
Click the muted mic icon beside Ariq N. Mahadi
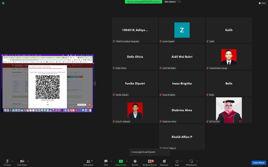(113, 121)
